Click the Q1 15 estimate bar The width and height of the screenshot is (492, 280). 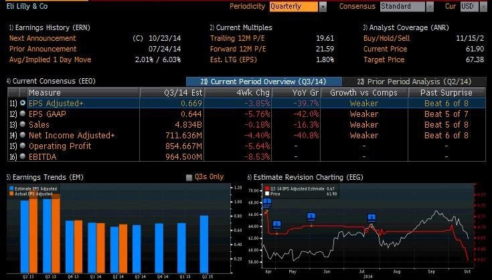[x=181, y=248]
